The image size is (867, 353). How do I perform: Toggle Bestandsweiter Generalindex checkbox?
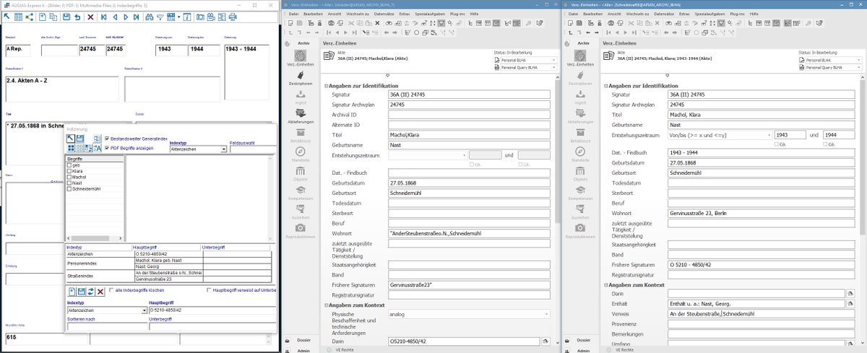[108, 139]
